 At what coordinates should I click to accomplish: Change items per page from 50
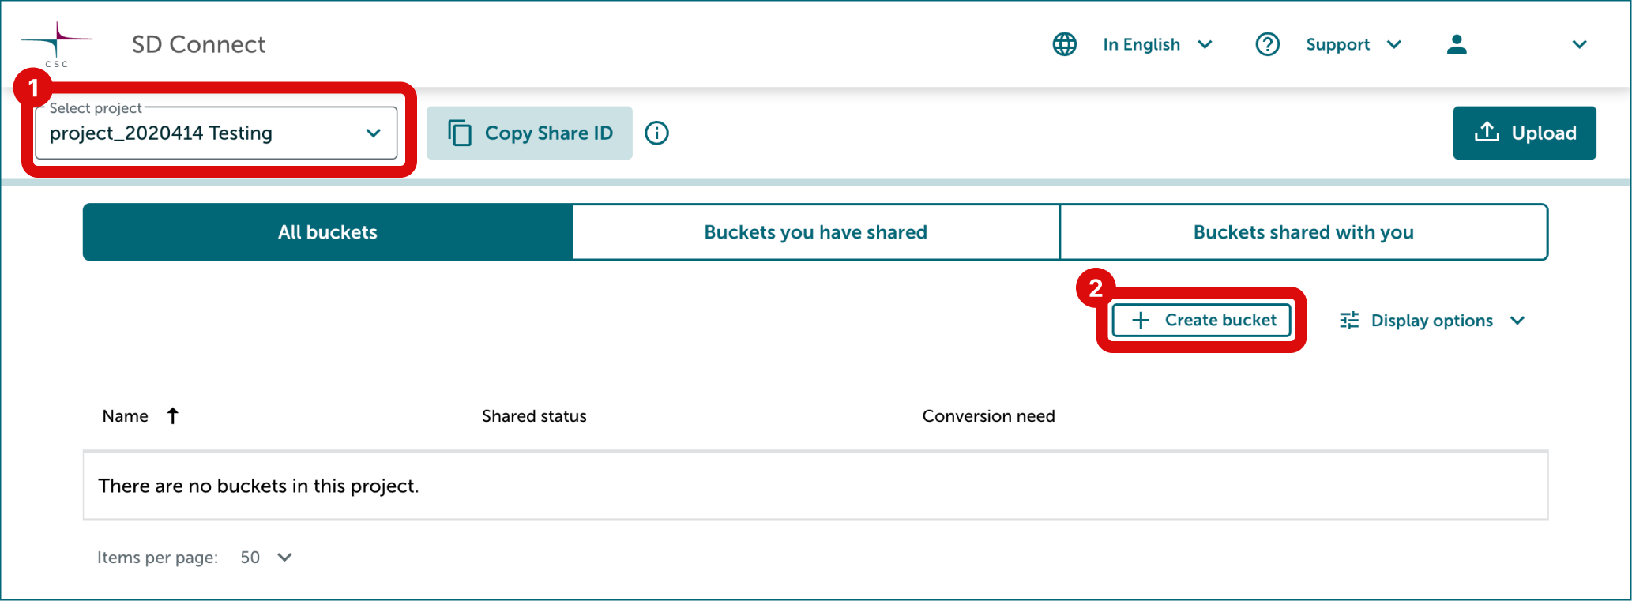[266, 557]
